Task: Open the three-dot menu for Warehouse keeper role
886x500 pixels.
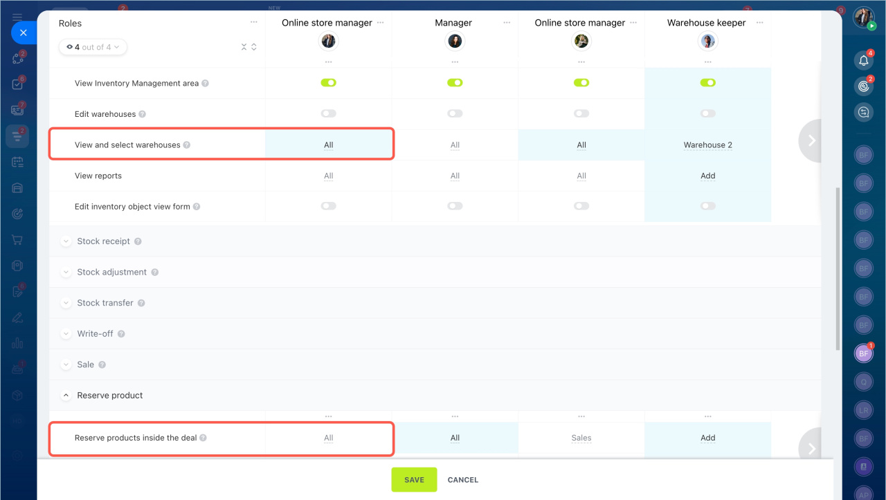Action: pos(760,23)
